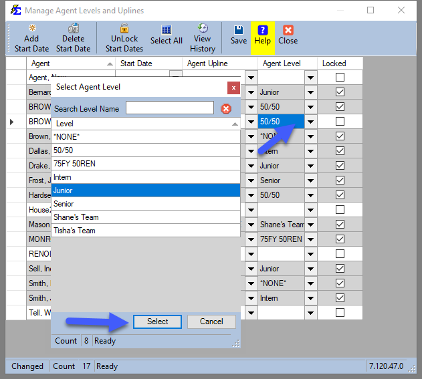Click the Save floppy disk icon
This screenshot has width=422, height=379.
point(238,30)
